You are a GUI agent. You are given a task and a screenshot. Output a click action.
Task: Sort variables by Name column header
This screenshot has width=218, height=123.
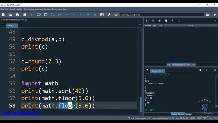coord(147,26)
